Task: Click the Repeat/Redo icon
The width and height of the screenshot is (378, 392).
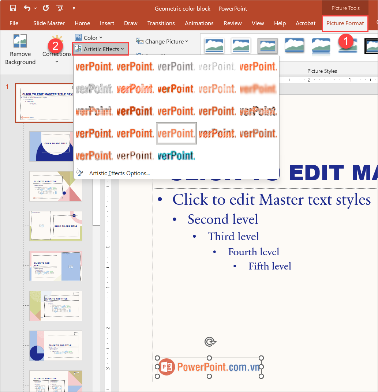Action: 46,8
